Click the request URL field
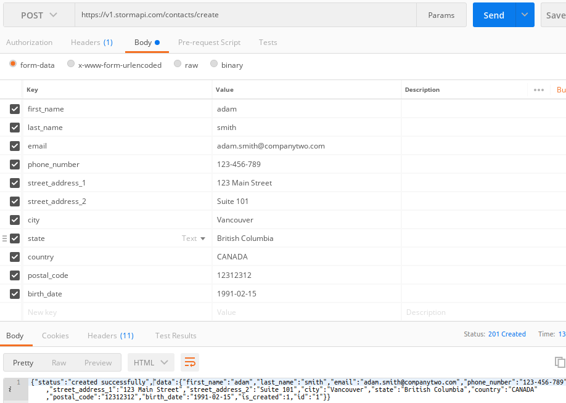The image size is (566, 403). tap(245, 15)
